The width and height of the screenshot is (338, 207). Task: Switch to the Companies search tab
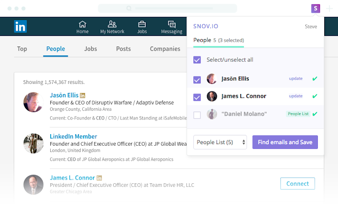click(165, 49)
